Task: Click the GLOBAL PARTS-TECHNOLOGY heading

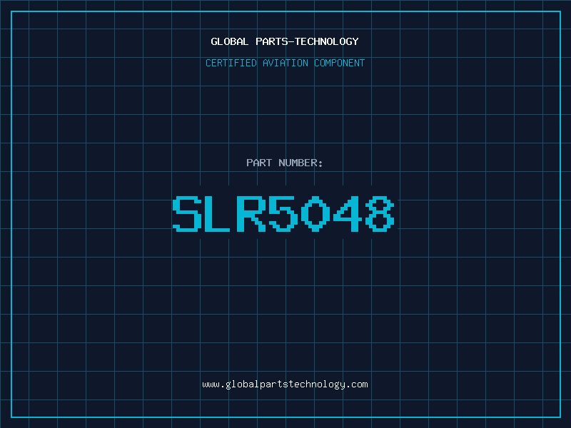Action: [x=285, y=41]
